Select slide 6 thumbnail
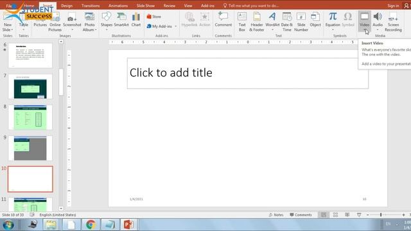411x231 pixels. 30,56
